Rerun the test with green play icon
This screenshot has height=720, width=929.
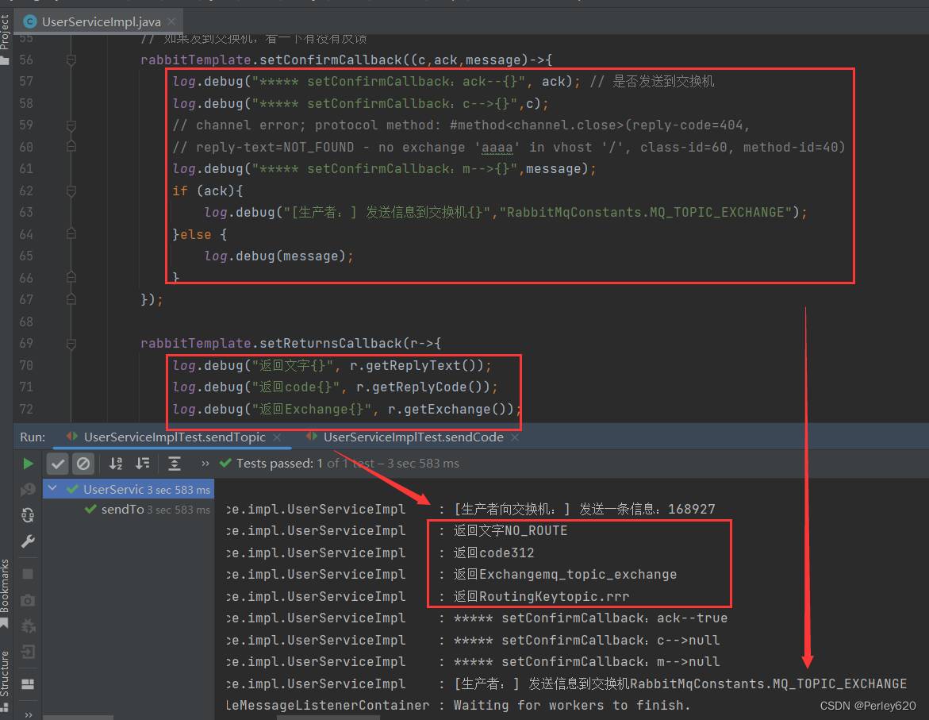28,463
